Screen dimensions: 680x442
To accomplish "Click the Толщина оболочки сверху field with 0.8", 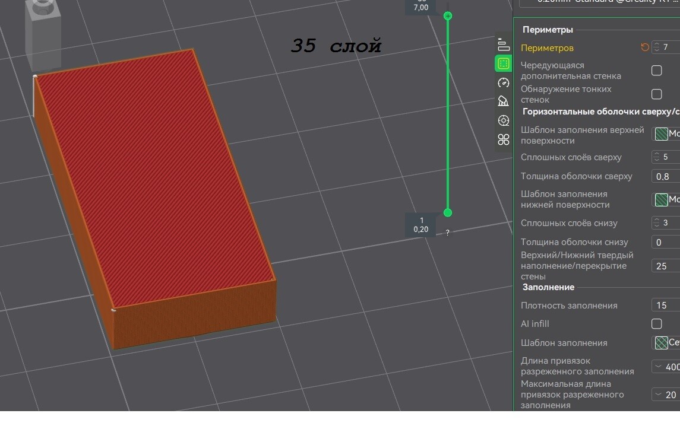I will [x=666, y=176].
